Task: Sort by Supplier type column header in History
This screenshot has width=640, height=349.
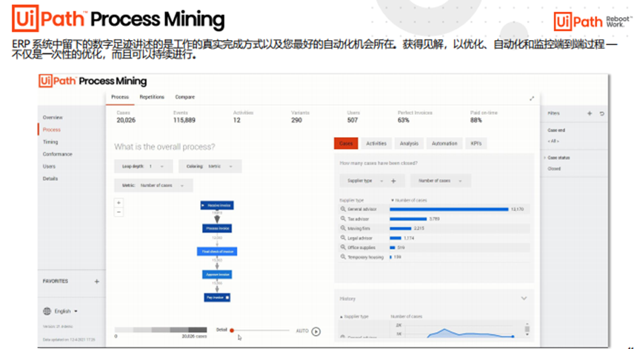Action: (354, 316)
